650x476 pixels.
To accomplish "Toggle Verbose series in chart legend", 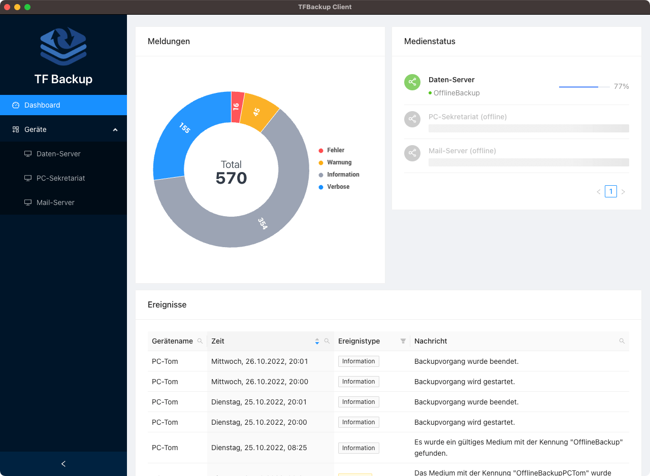I will (x=338, y=187).
